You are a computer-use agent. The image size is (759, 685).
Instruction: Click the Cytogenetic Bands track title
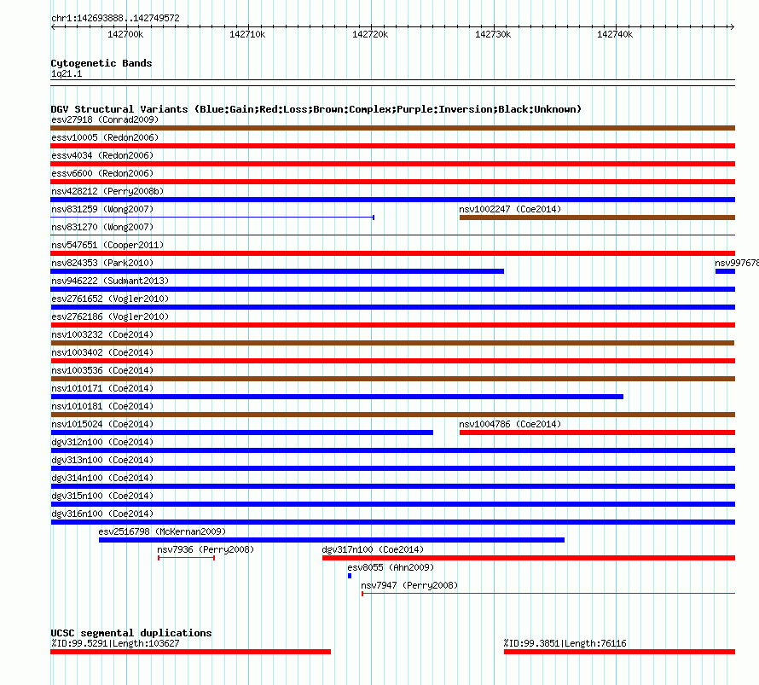tap(101, 63)
